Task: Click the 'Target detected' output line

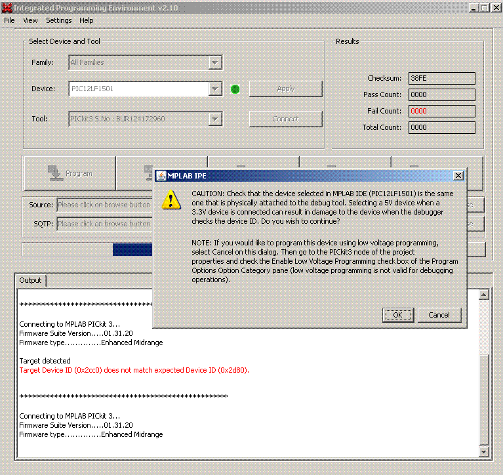Action: 45,361
